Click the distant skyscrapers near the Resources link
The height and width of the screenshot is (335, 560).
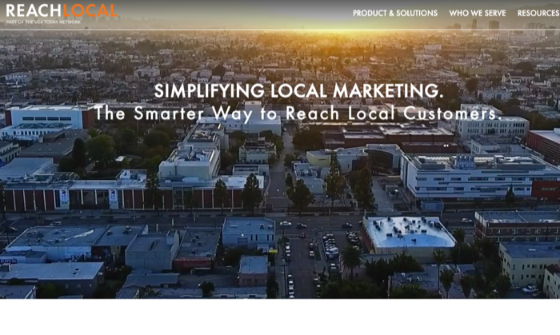tap(486, 25)
